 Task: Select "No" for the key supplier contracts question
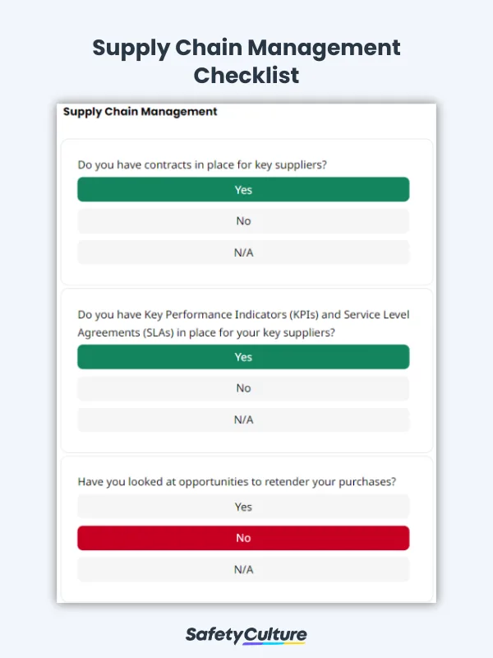click(x=243, y=220)
